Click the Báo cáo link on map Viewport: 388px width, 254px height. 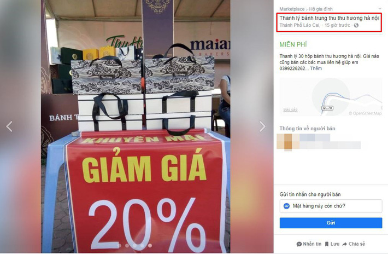coord(290,109)
